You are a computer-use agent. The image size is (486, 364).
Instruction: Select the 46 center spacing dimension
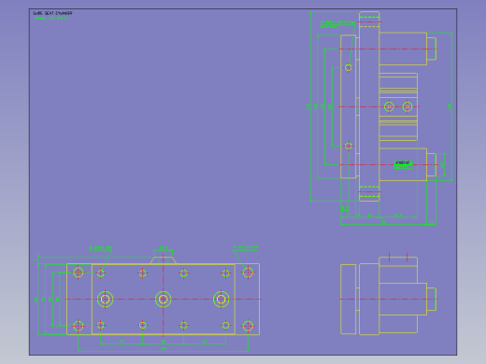[x=163, y=342]
